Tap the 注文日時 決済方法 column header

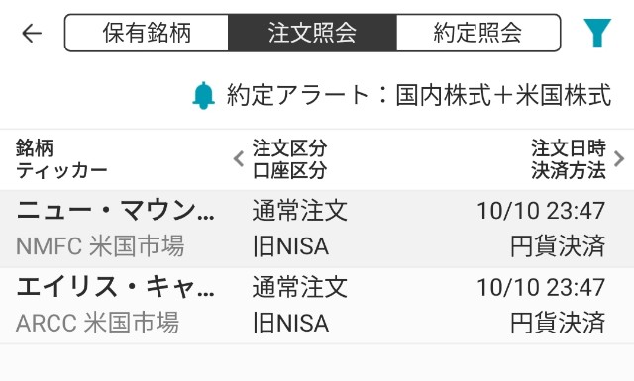click(569, 159)
